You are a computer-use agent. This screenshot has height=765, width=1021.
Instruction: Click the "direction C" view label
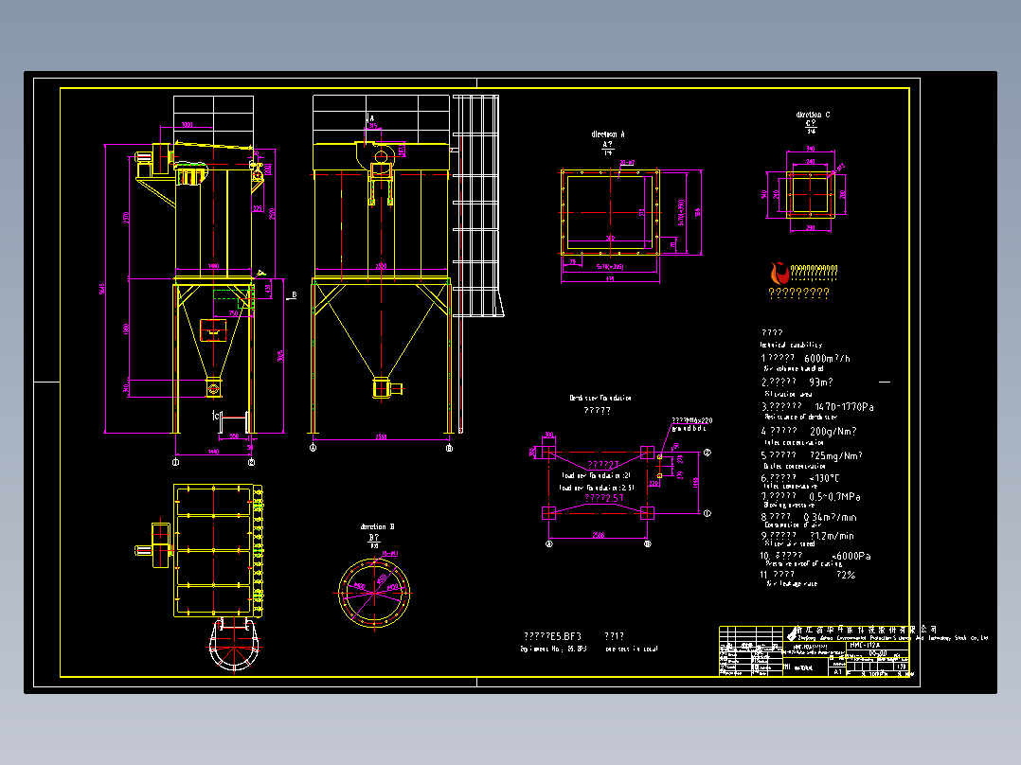(x=813, y=115)
